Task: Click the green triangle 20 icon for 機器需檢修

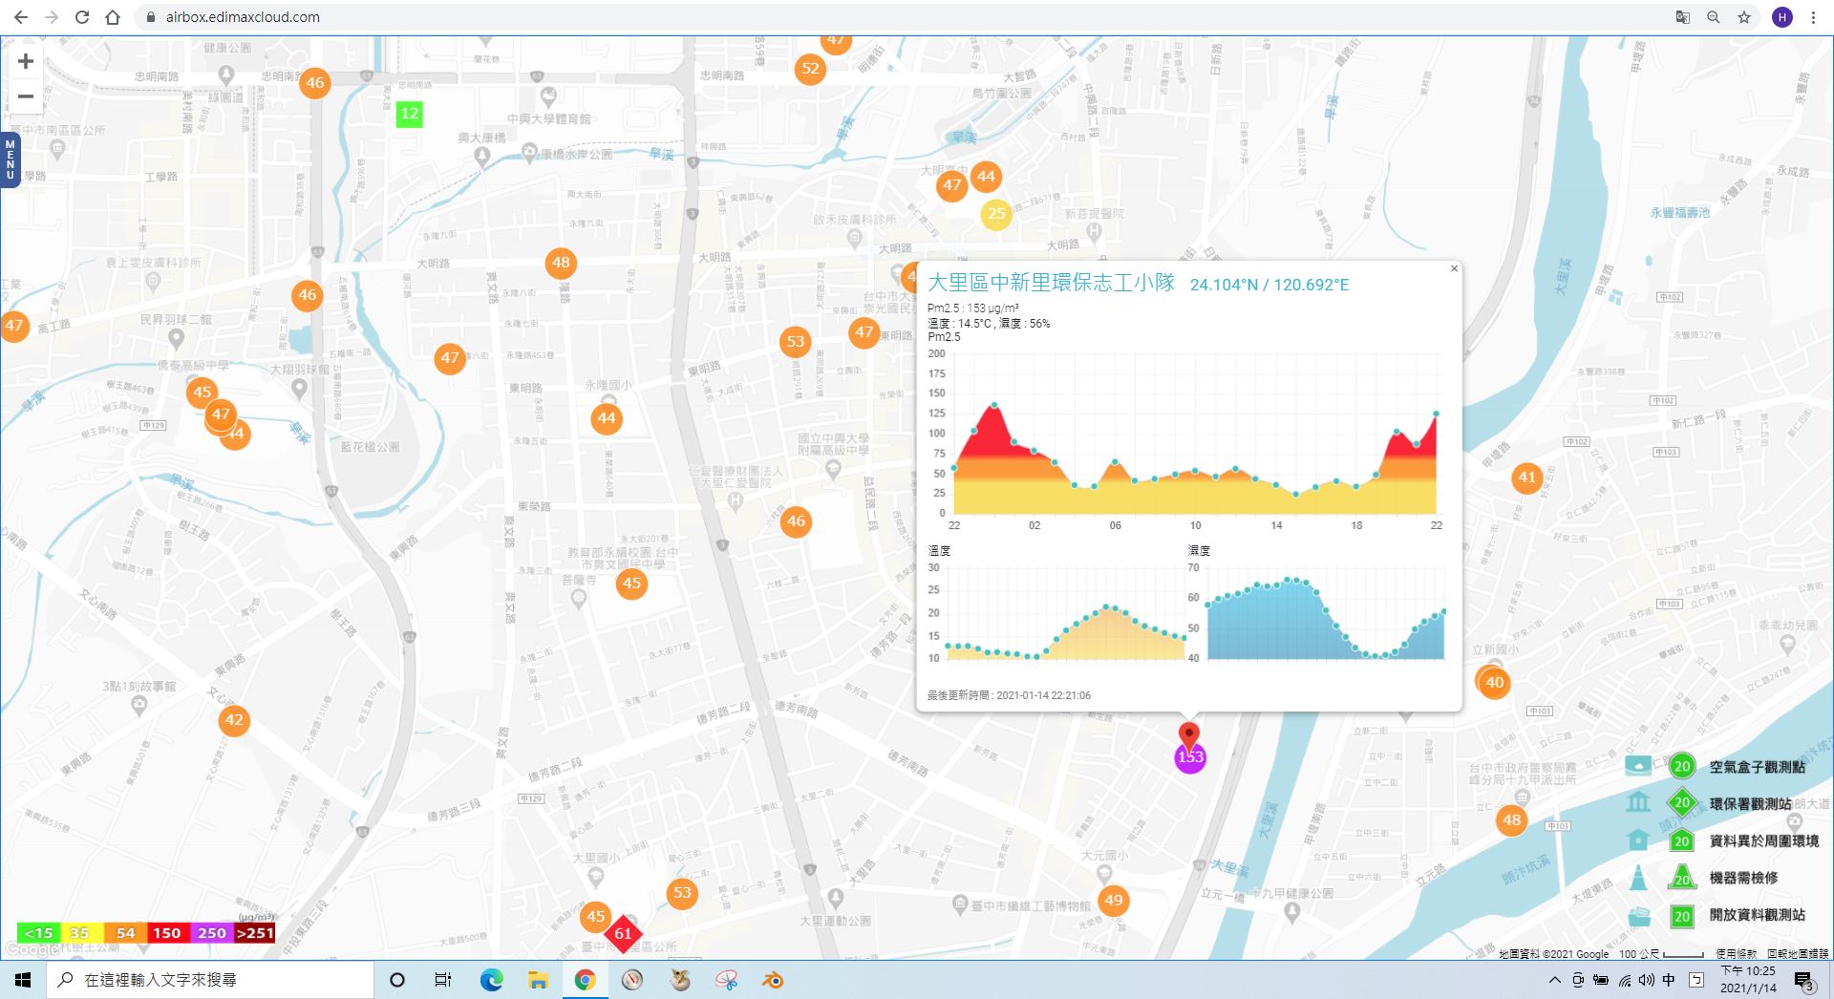Action: coord(1682,878)
